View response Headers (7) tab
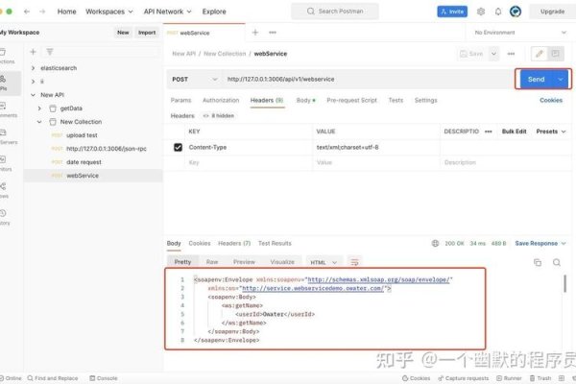Screen dimensions: 576x384 pos(234,243)
